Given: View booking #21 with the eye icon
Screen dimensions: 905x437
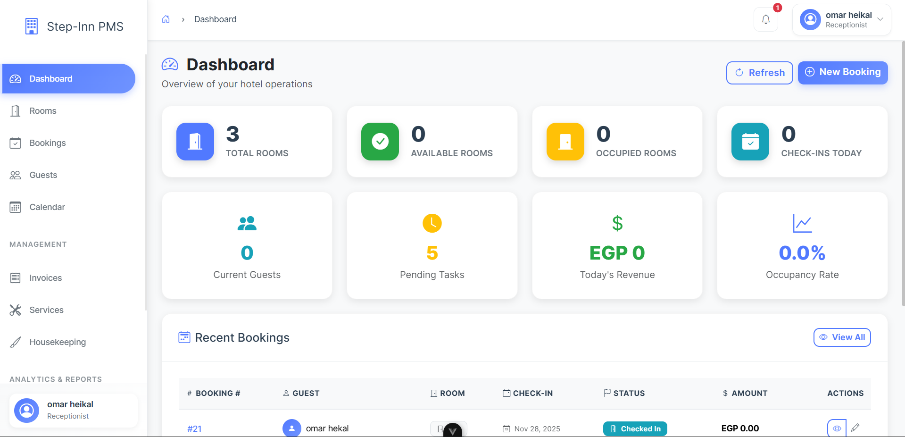Looking at the screenshot, I should click(837, 428).
